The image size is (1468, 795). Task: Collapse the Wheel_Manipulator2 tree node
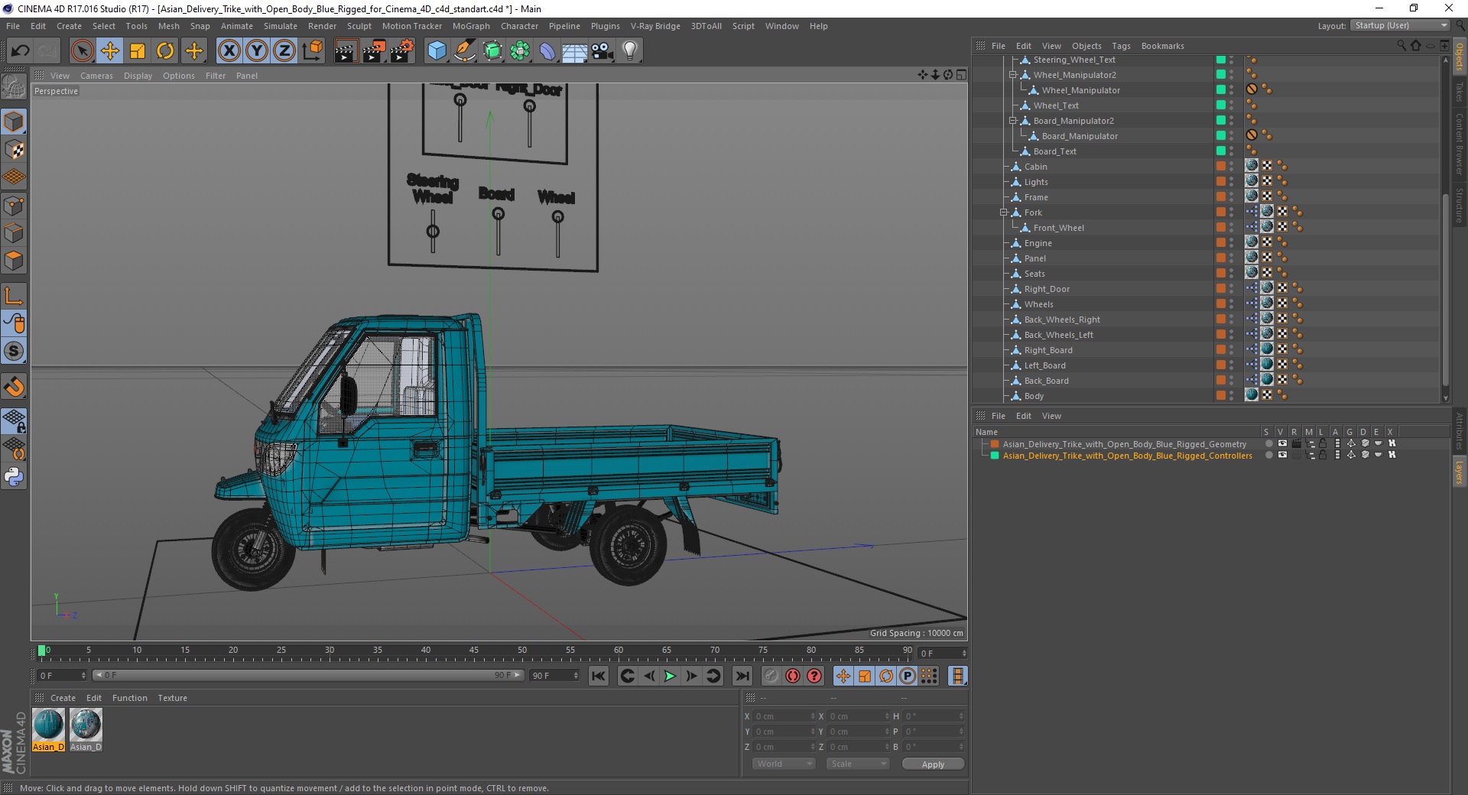1012,75
